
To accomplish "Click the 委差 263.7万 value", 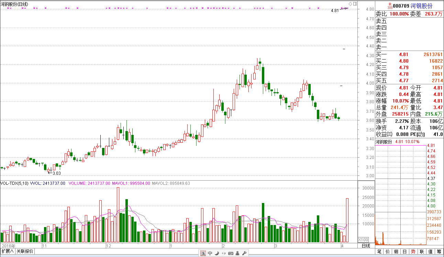I will tap(434, 14).
